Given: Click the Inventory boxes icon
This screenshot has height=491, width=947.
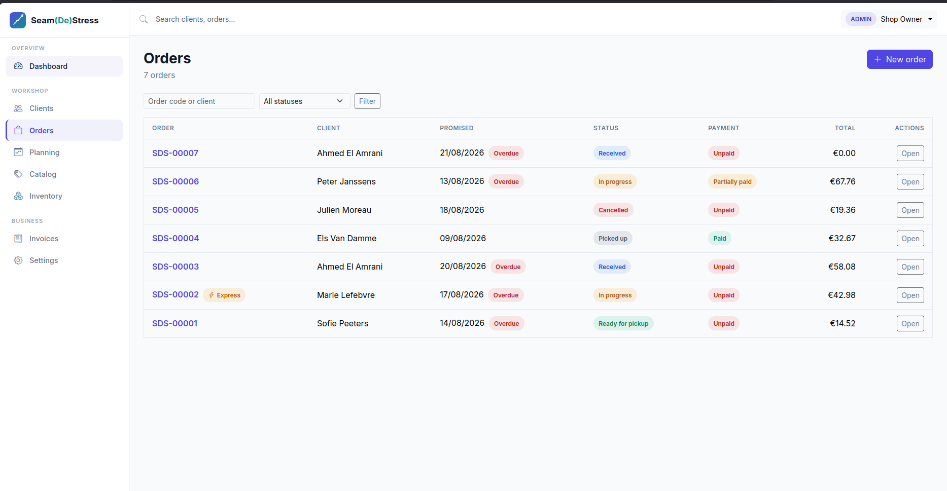Looking at the screenshot, I should pyautogui.click(x=18, y=196).
